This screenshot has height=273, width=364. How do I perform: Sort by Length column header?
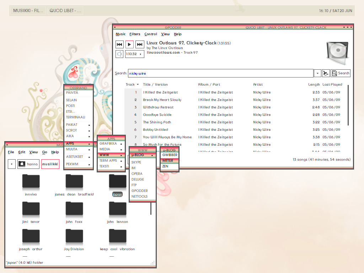[x=314, y=85]
